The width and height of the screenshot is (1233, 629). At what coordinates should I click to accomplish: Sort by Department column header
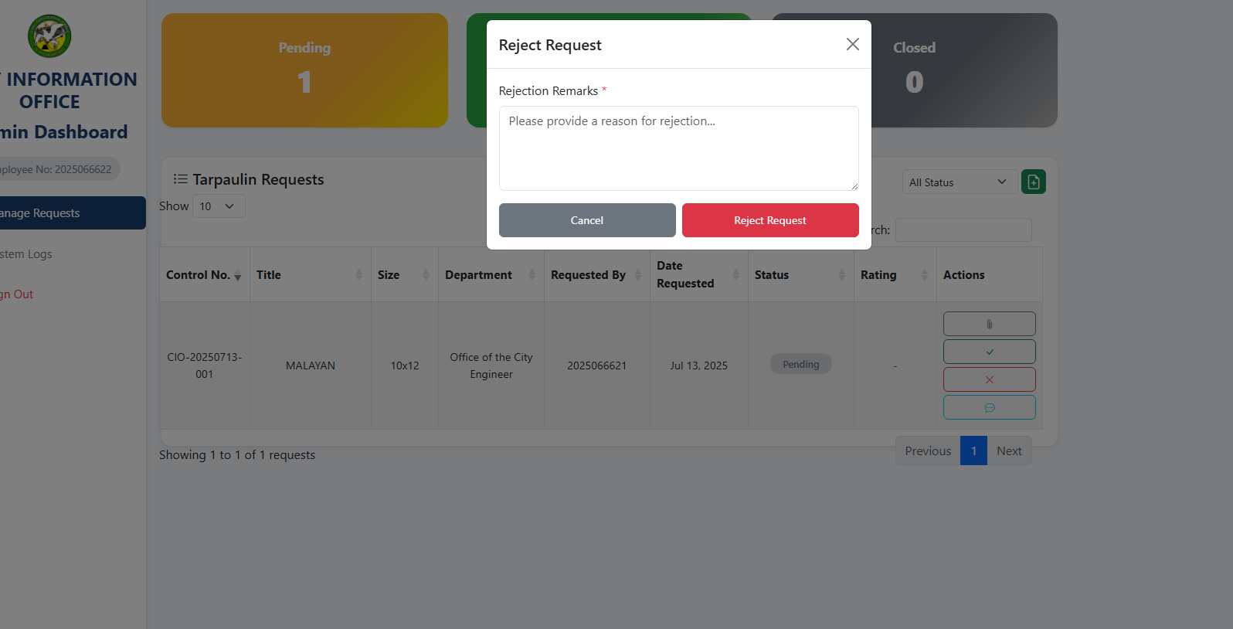tap(491, 275)
